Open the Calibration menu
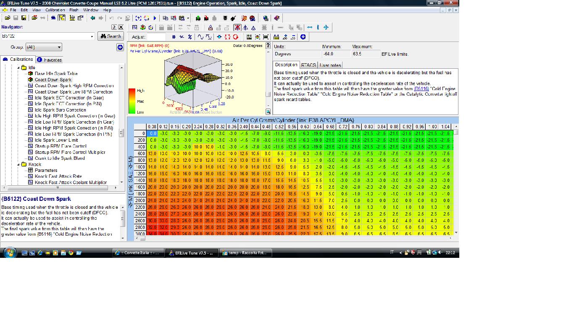The image size is (574, 322). 55,10
